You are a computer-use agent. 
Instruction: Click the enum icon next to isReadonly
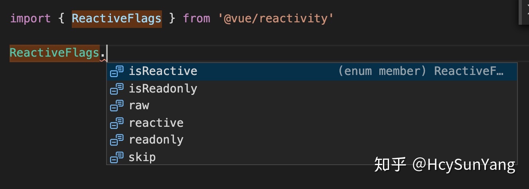(x=117, y=89)
